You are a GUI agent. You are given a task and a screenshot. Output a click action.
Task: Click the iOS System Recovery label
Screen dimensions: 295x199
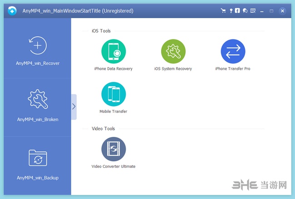(173, 69)
